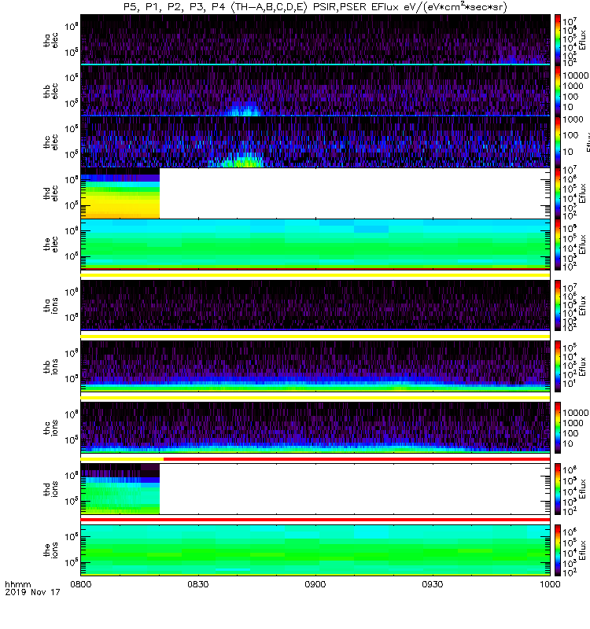Click the "2019 Nov 17" date label
The height and width of the screenshot is (629, 590).
[32, 592]
